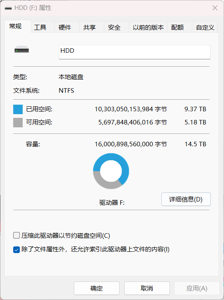
Task: Go to the 安全 tab
Action: click(114, 27)
